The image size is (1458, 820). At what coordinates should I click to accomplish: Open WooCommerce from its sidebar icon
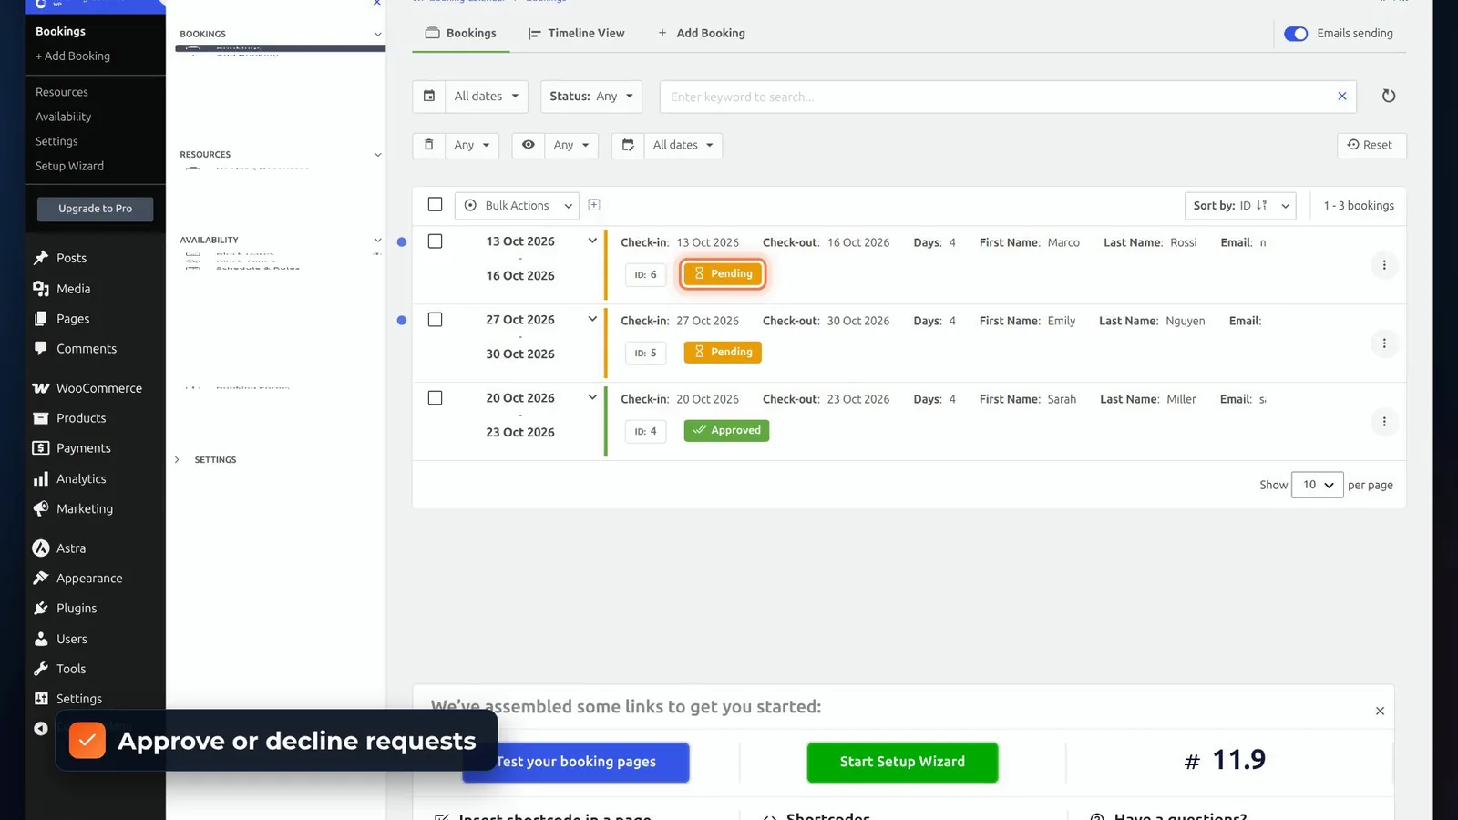pyautogui.click(x=41, y=388)
